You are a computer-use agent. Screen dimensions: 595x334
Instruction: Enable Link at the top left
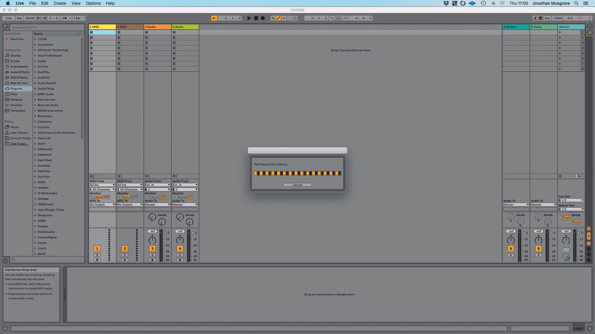tap(8, 18)
